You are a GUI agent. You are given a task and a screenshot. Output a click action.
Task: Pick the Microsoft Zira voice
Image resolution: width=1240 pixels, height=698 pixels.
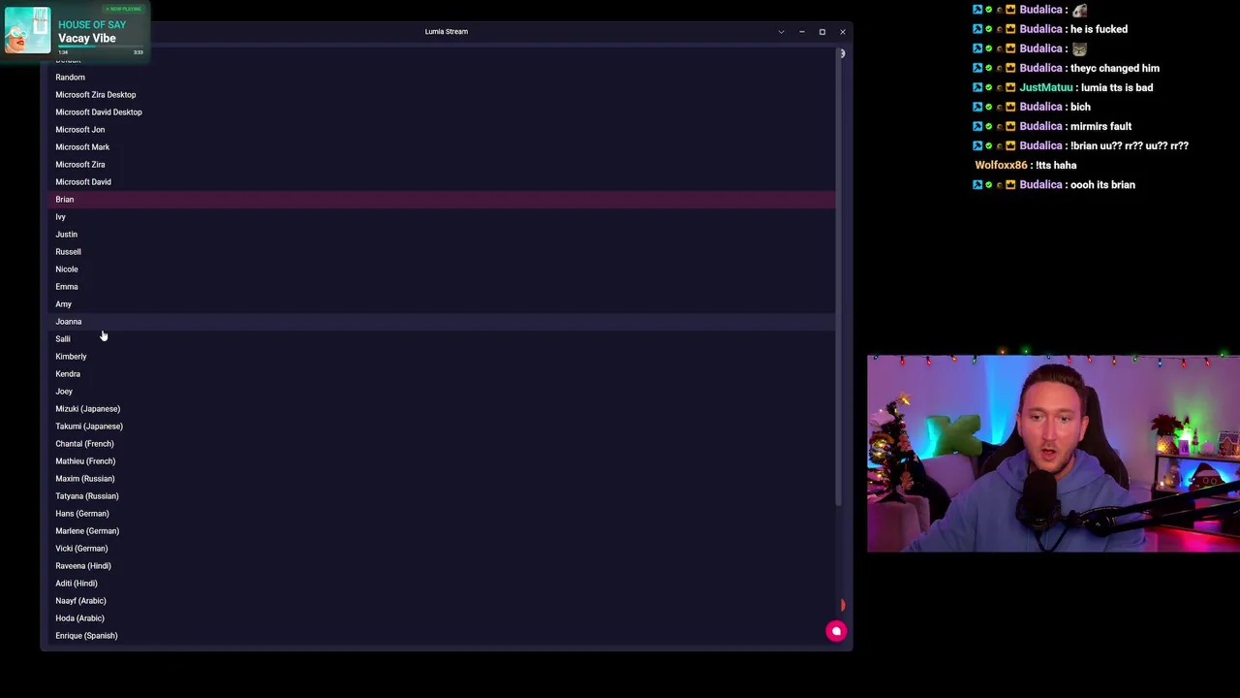coord(441,165)
